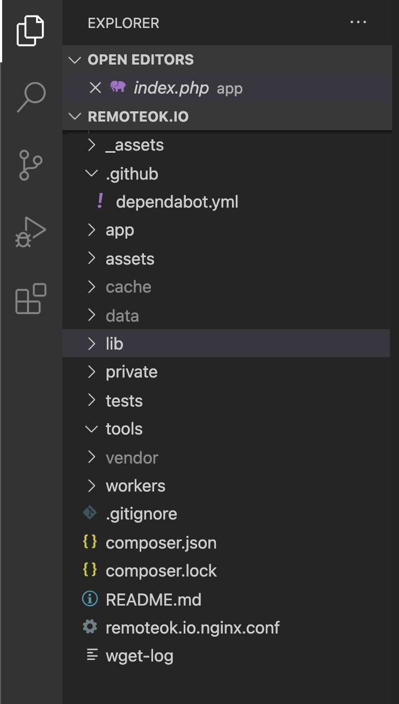Expand the _assets folder
This screenshot has height=704, width=399.
tap(92, 145)
